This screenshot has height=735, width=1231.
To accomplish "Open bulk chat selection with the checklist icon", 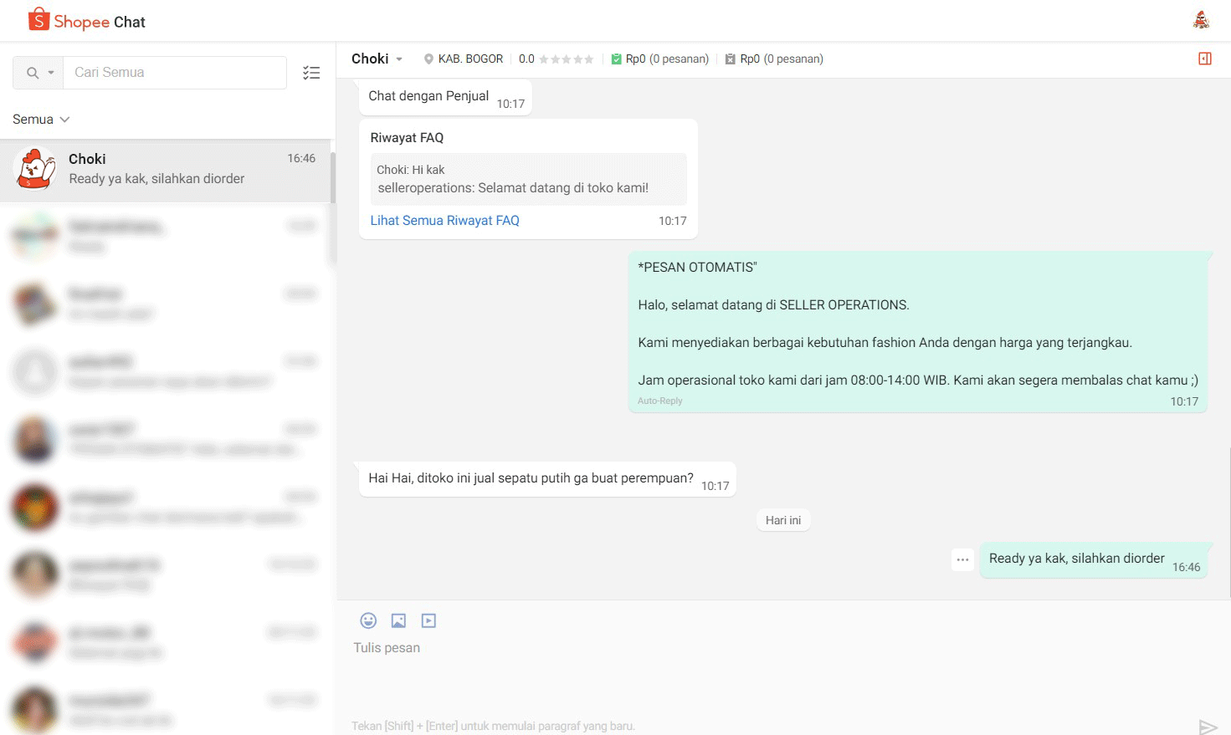I will 311,73.
